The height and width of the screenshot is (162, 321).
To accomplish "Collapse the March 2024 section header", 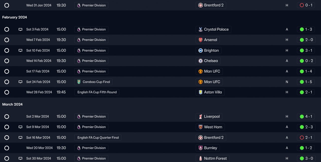I will click(12, 104).
